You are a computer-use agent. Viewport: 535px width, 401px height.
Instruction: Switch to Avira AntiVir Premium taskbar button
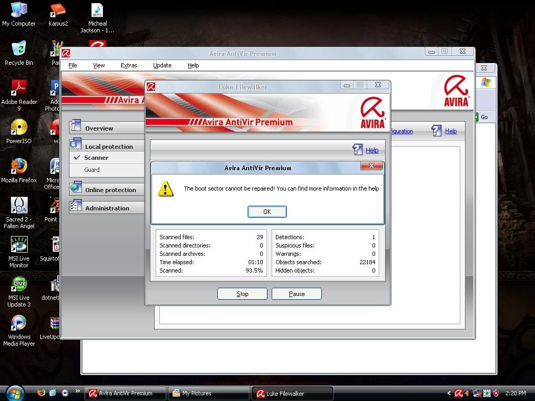point(125,393)
